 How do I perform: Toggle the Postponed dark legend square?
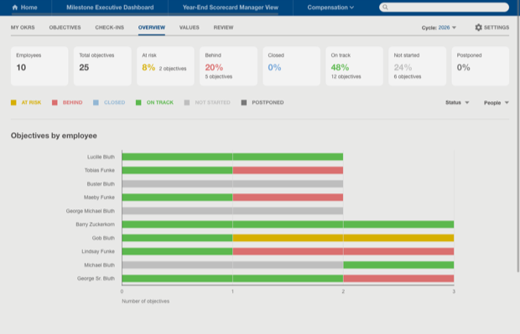(244, 103)
